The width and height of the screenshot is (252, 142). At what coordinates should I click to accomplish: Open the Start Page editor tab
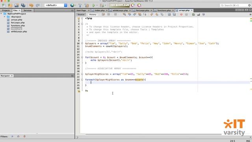(x=81, y=10)
